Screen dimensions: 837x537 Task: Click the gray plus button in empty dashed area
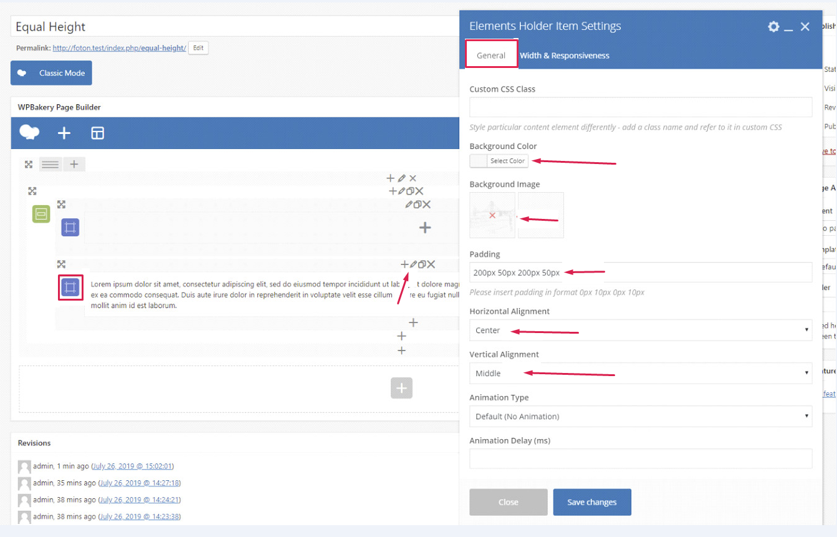(x=401, y=388)
